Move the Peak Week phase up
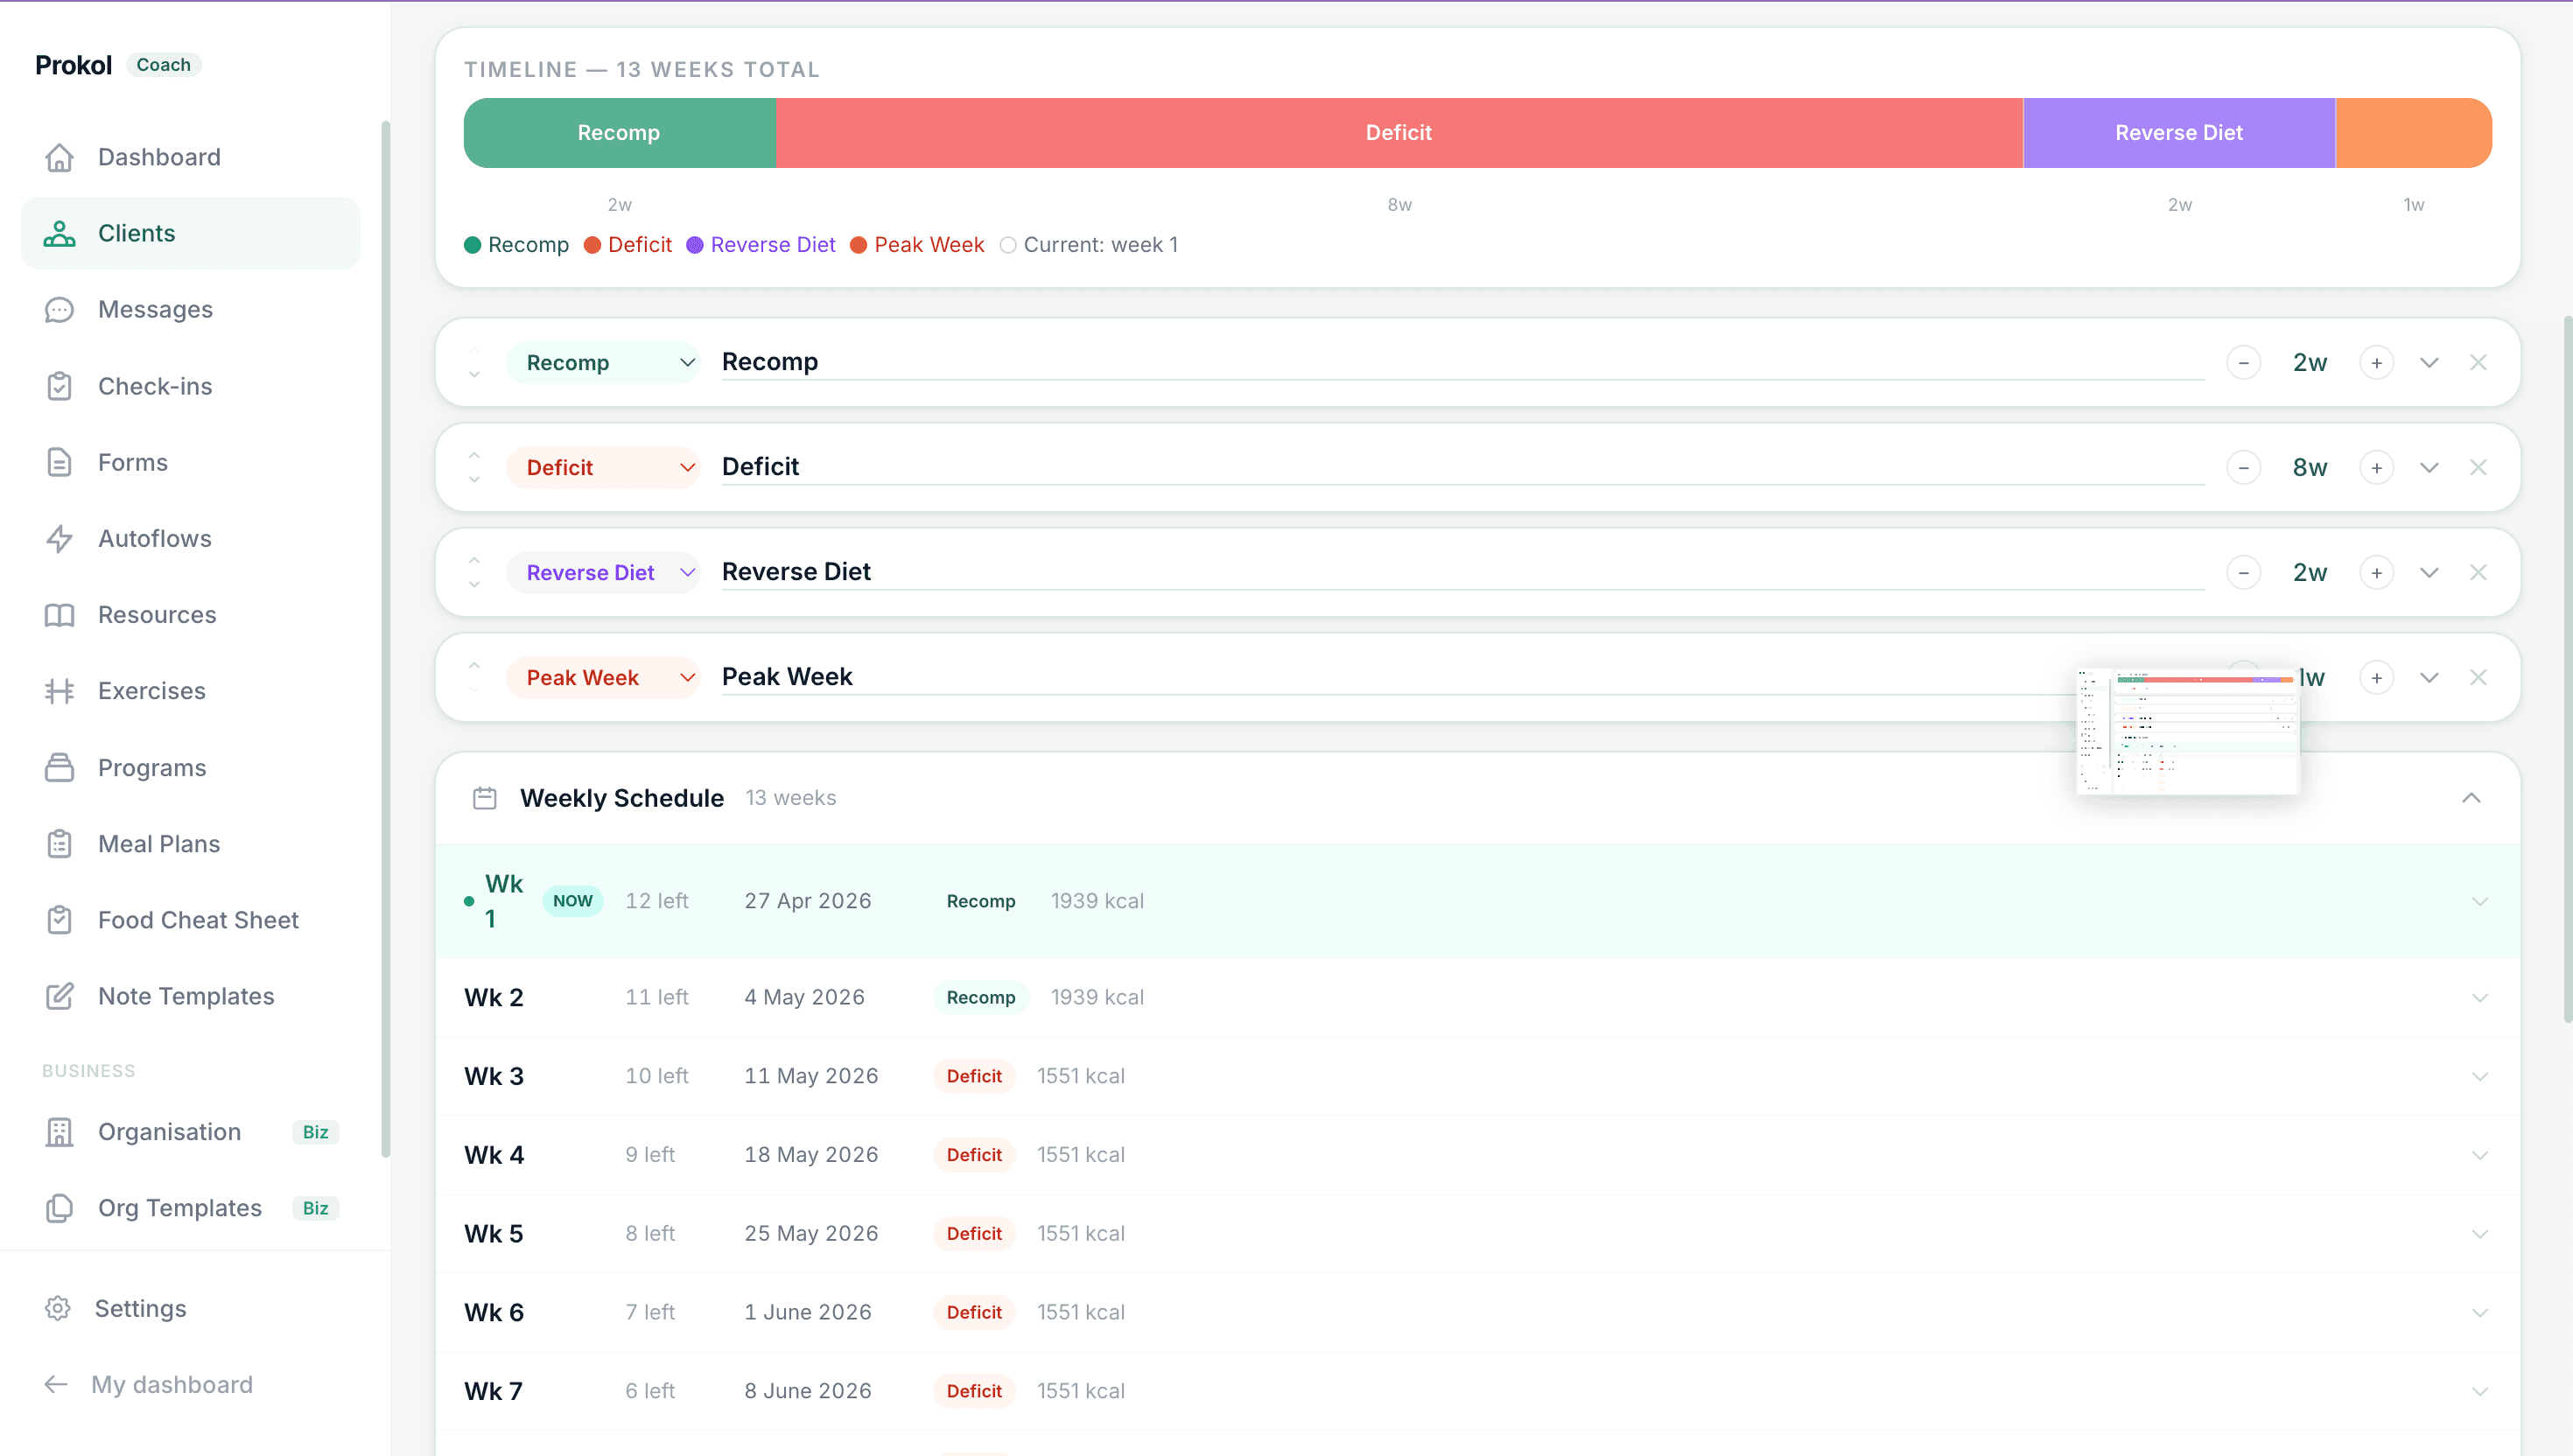This screenshot has height=1456, width=2573. tap(474, 664)
